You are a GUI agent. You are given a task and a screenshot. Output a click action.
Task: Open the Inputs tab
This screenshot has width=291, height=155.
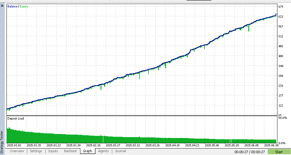pos(53,151)
